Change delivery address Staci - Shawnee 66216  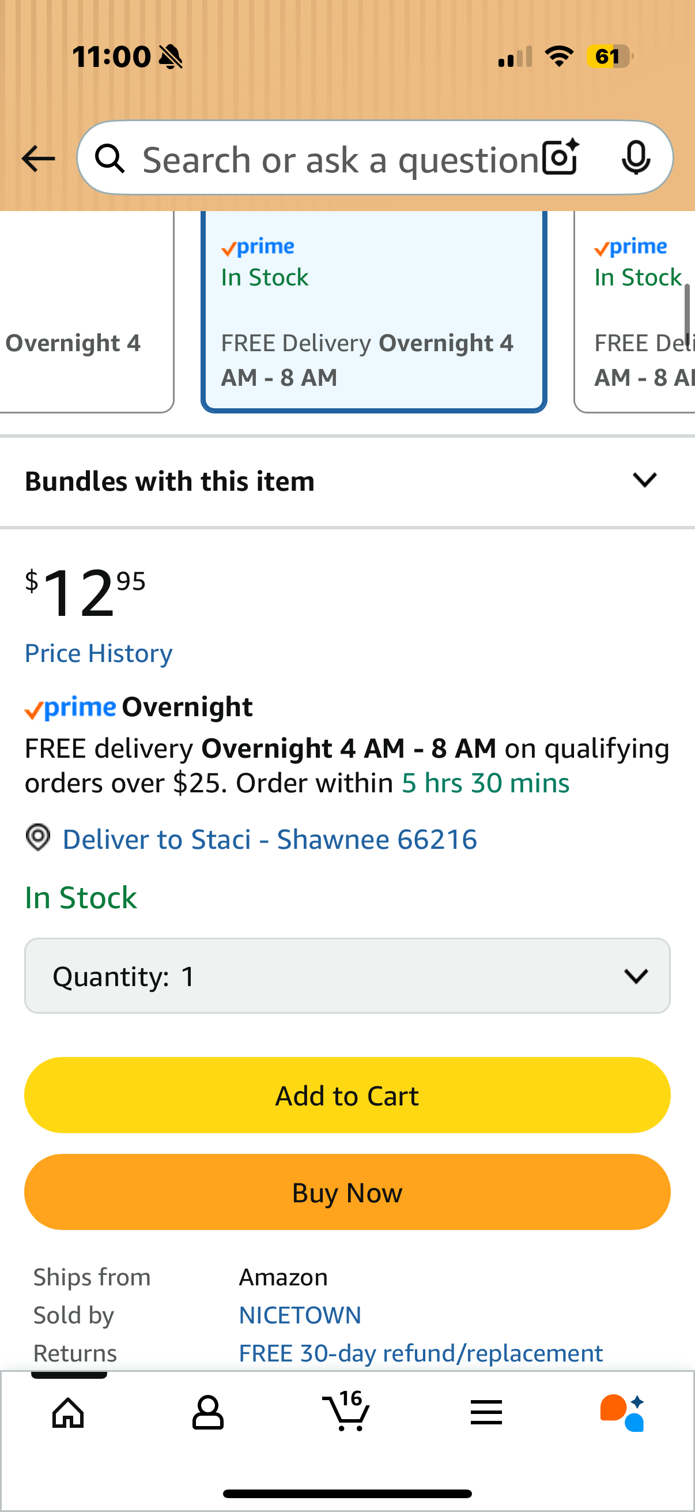click(x=270, y=840)
